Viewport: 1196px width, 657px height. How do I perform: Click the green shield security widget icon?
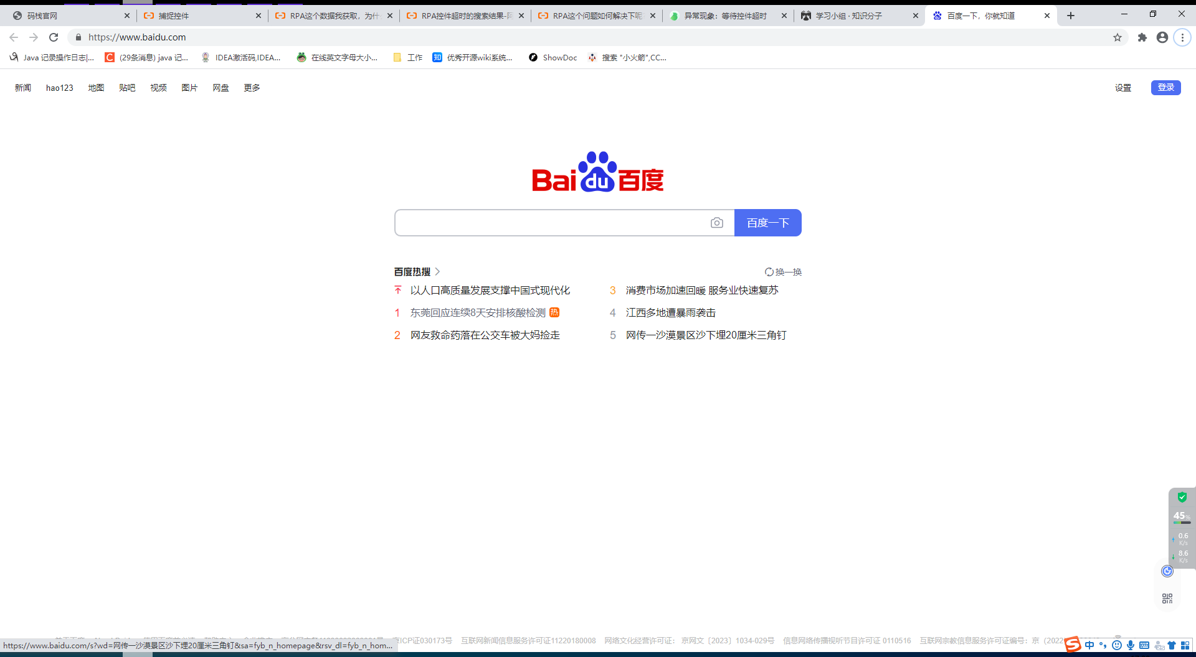1182,497
